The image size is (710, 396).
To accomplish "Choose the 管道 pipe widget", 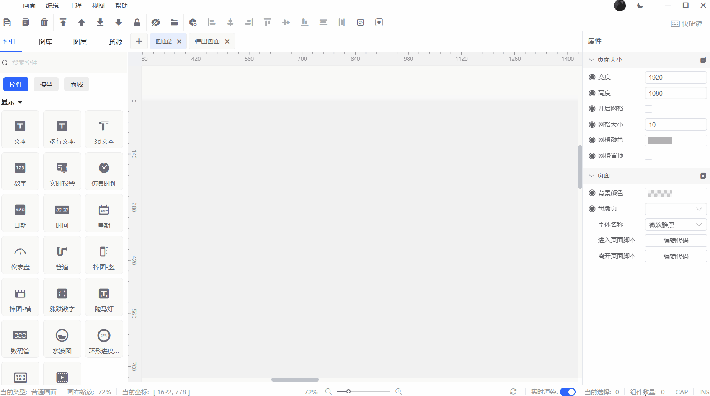I will pyautogui.click(x=62, y=255).
